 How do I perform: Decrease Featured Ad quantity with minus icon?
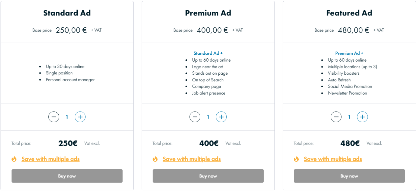[x=336, y=117]
